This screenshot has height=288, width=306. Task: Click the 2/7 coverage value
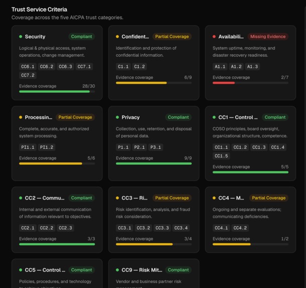point(285,77)
